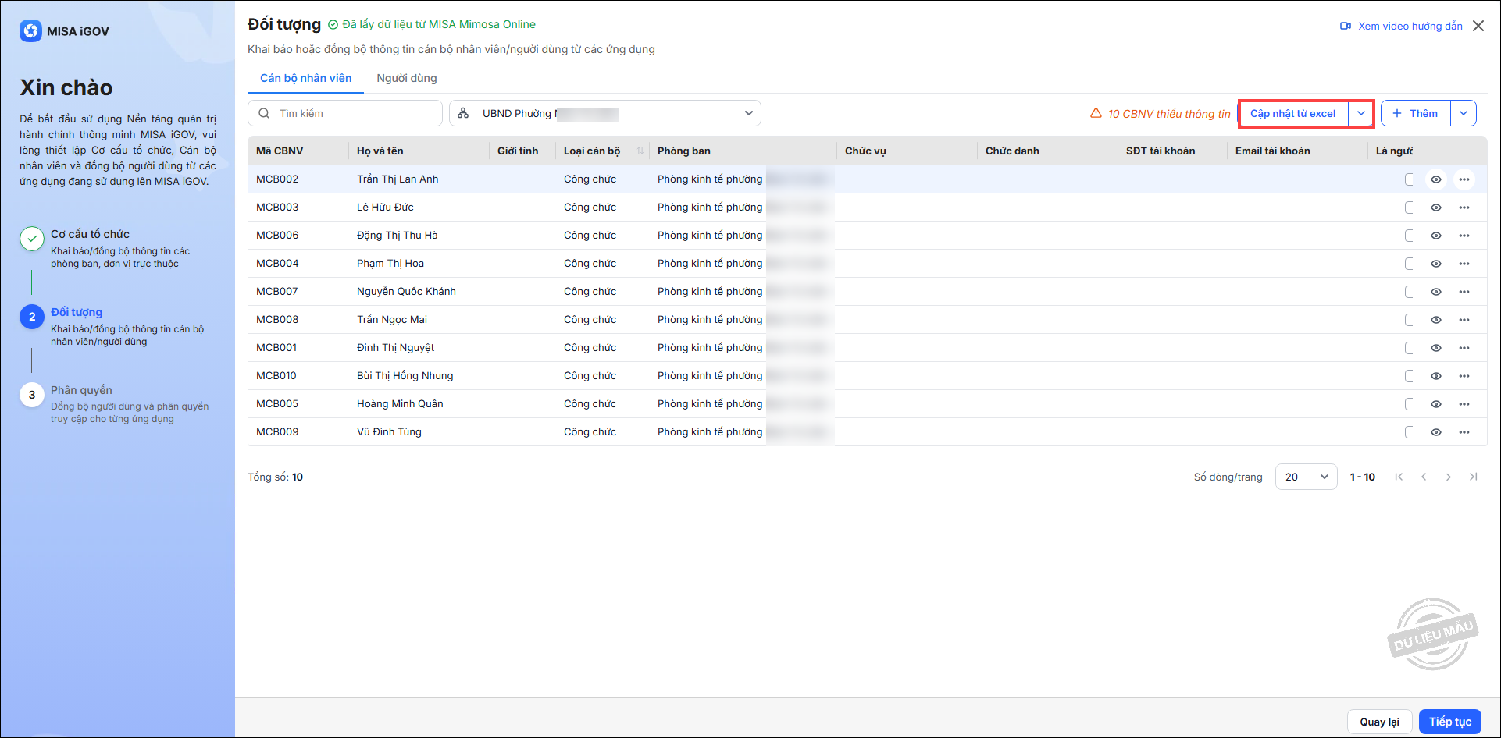Click the Thêm button
Image resolution: width=1501 pixels, height=738 pixels.
point(1416,113)
